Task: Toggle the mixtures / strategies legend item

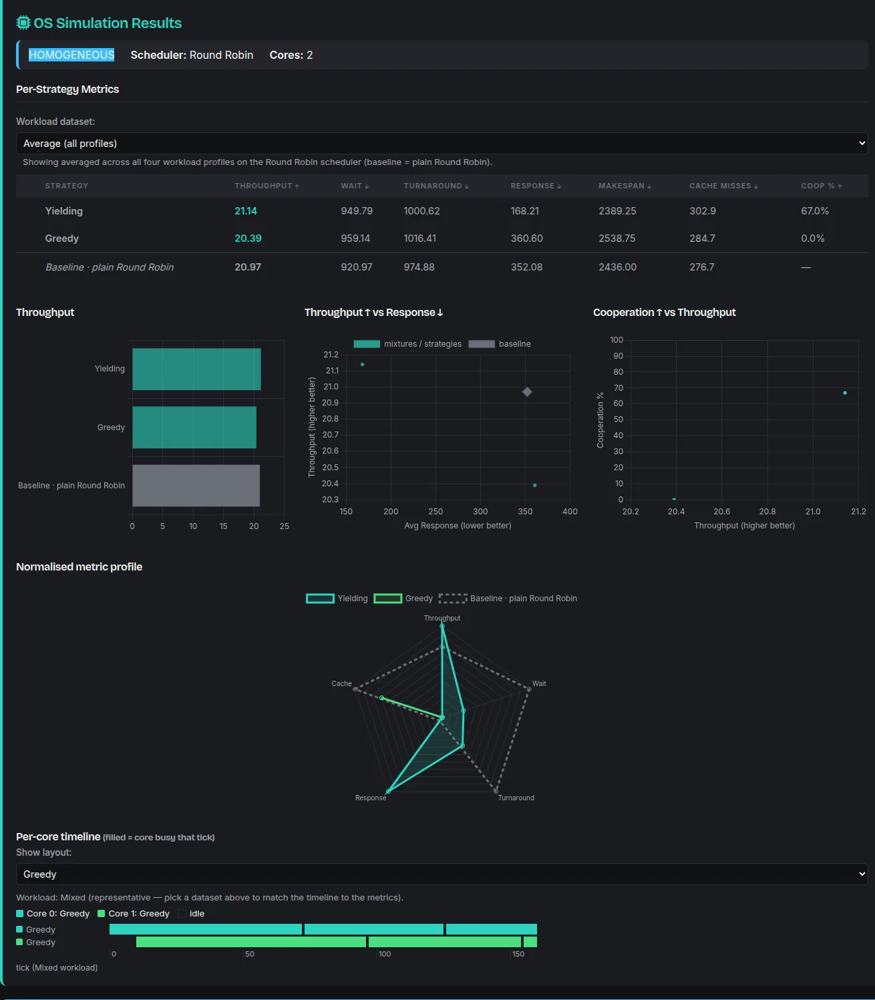Action: pos(407,344)
